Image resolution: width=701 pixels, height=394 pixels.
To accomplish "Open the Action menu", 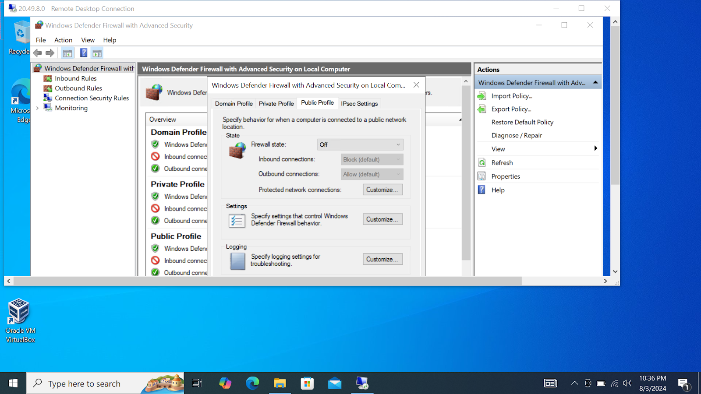I will (x=63, y=40).
